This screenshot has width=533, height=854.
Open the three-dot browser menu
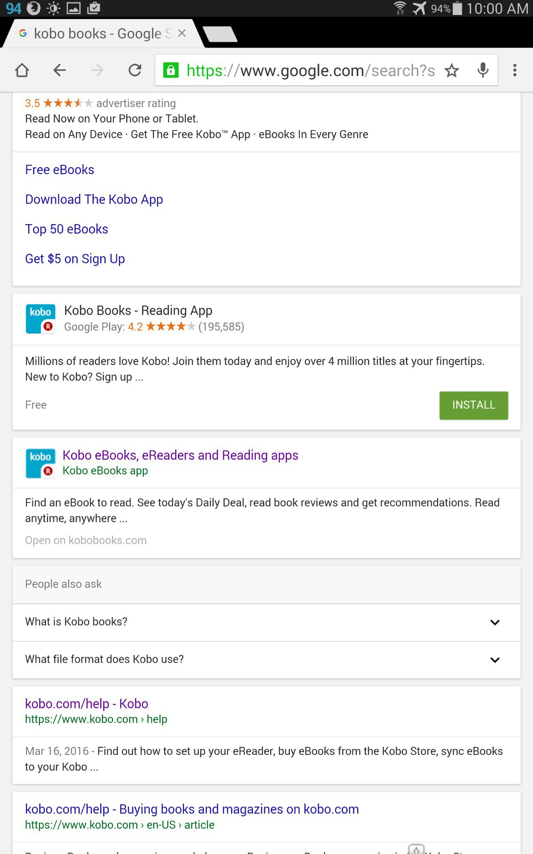515,70
